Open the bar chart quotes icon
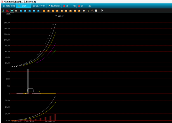Image resolution: width=172 pixels, height=123 pixels. pyautogui.click(x=3, y=11)
